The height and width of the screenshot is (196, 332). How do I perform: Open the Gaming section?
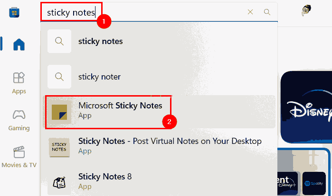(19, 120)
